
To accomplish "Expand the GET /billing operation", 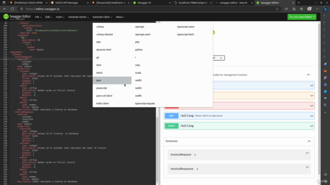I will (x=239, y=116).
